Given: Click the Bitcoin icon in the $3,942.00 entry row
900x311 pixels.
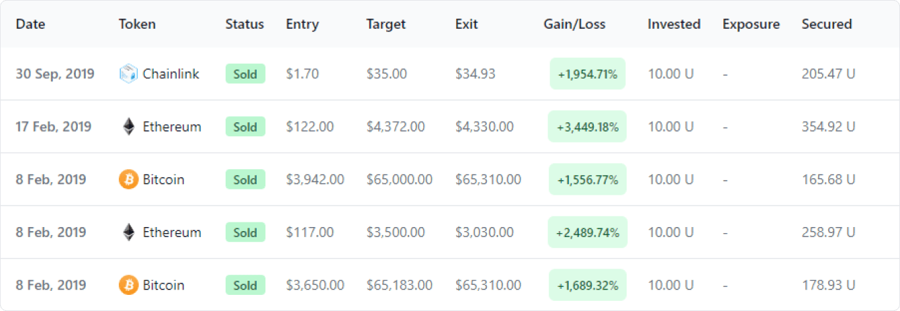Looking at the screenshot, I should [x=128, y=179].
